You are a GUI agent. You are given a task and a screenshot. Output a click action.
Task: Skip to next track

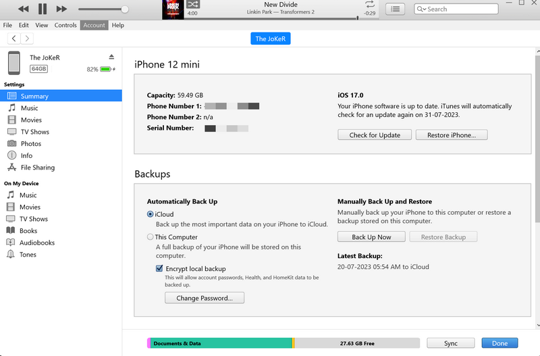pos(61,9)
